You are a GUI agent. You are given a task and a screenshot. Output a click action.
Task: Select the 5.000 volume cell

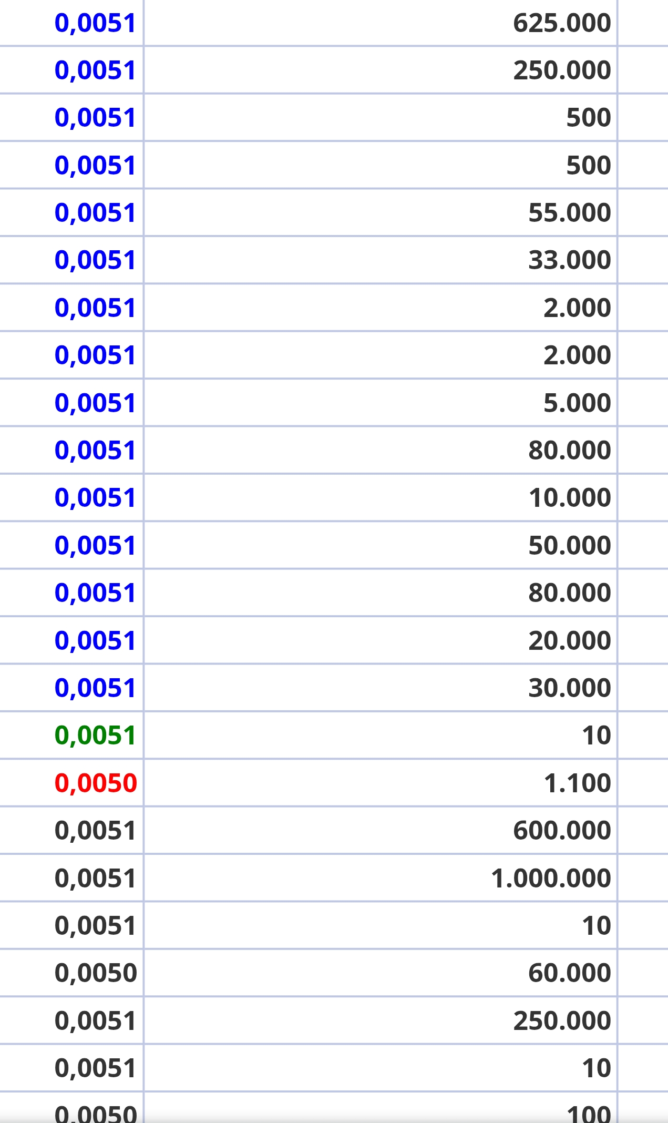(577, 403)
